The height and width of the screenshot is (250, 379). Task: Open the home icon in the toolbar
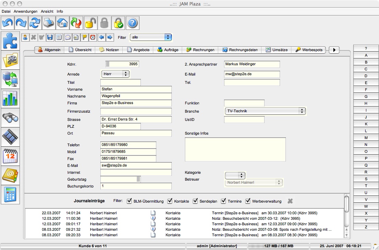tap(62, 23)
